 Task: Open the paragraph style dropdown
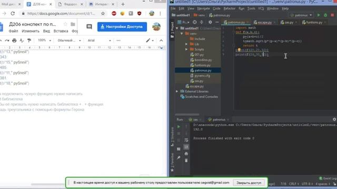click(69, 40)
